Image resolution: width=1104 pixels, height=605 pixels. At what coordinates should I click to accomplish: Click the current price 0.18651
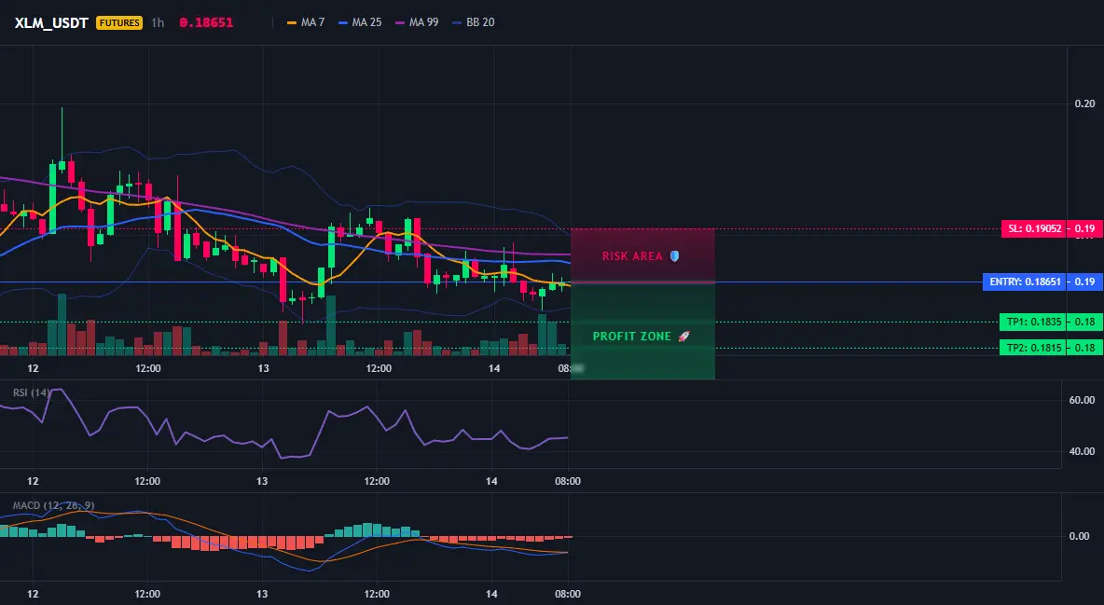point(206,22)
